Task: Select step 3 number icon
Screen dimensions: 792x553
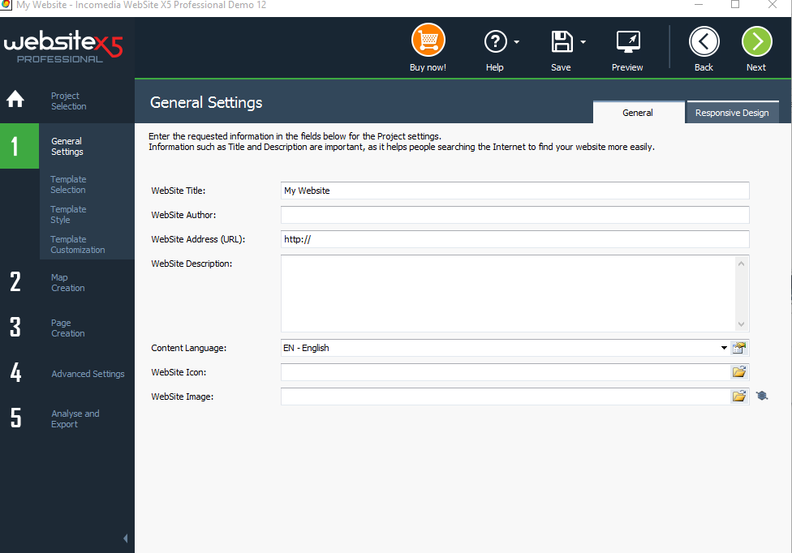Action: [15, 327]
